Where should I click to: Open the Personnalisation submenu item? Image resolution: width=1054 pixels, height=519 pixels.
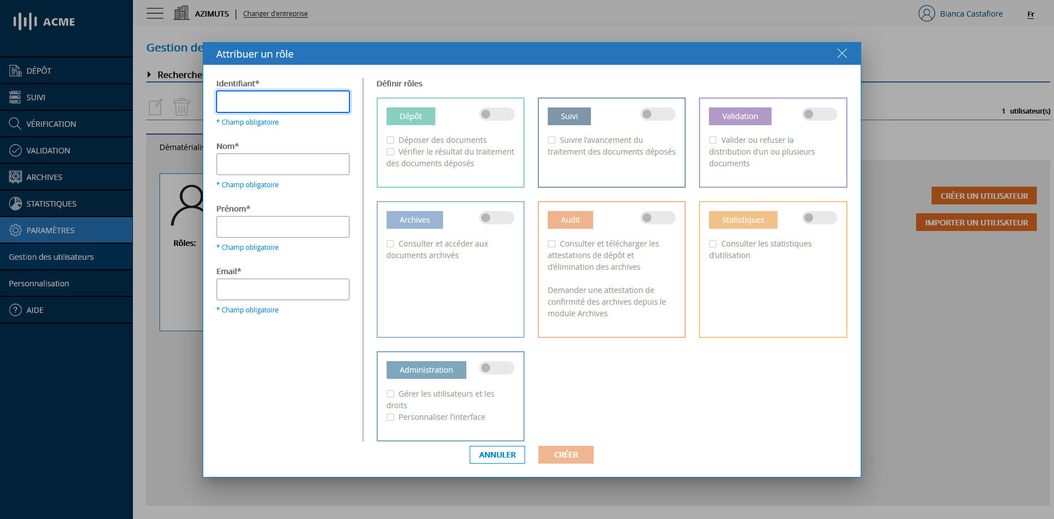pos(39,283)
